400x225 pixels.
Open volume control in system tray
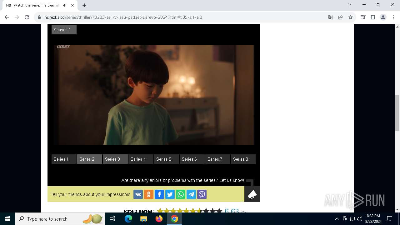coord(360,219)
